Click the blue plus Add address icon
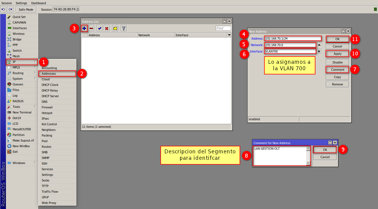This screenshot has height=209, width=378. pos(84,28)
